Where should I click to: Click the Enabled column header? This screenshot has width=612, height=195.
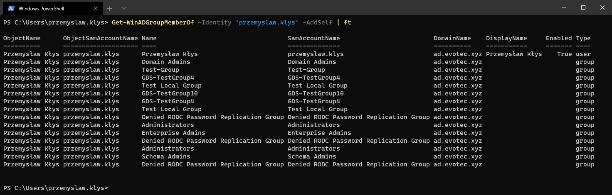(x=559, y=38)
